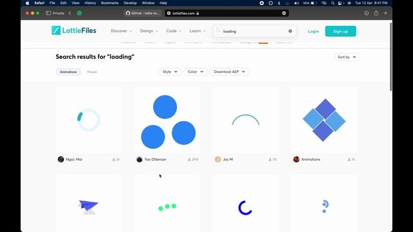Click Ngoc Mai's avatar
The image size is (413, 232).
(61, 159)
